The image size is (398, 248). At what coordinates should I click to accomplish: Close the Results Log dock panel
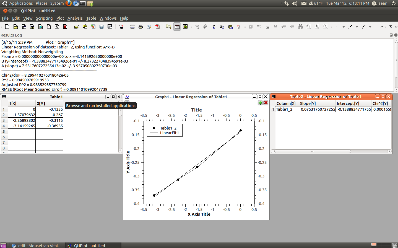396,35
